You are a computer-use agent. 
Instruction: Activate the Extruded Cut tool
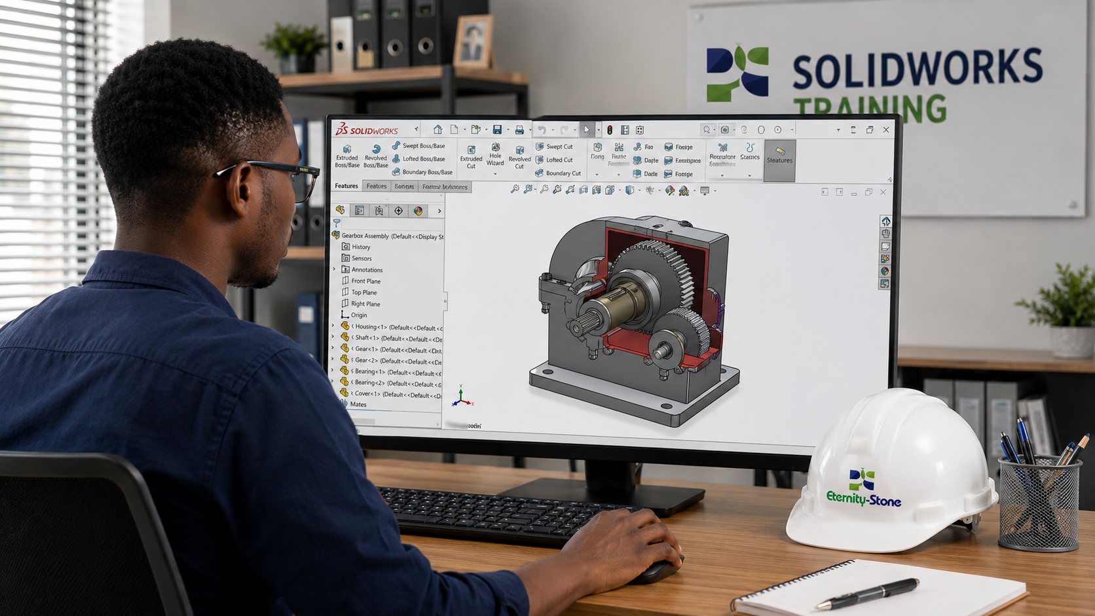[471, 158]
